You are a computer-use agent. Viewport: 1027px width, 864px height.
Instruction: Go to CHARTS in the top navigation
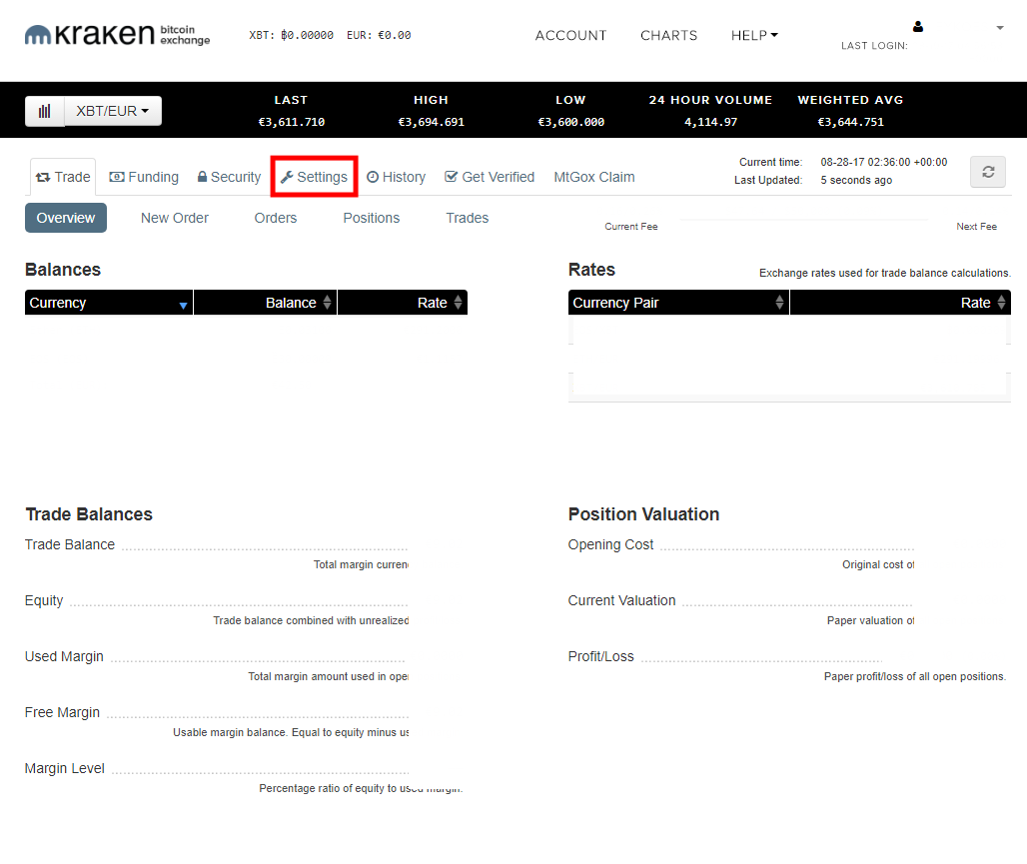[668, 35]
